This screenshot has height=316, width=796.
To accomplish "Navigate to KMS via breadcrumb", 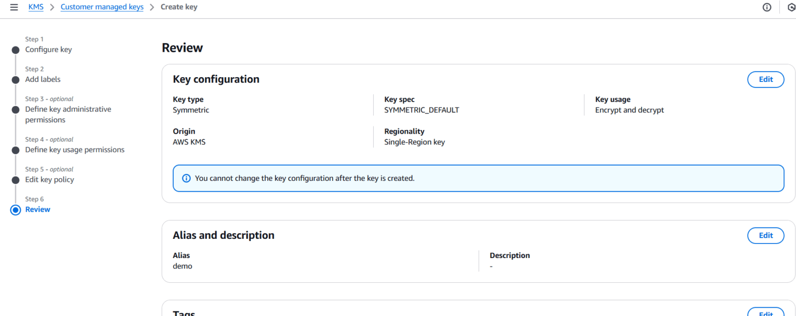I will [x=36, y=7].
